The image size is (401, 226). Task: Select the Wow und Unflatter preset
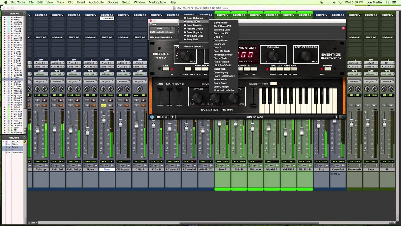tap(224, 90)
